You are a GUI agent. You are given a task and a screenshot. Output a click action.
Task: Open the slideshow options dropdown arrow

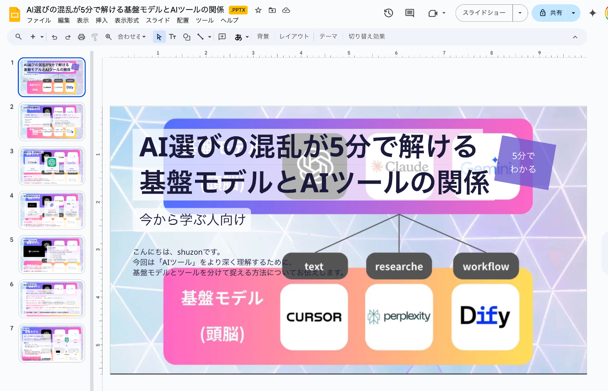coord(520,13)
